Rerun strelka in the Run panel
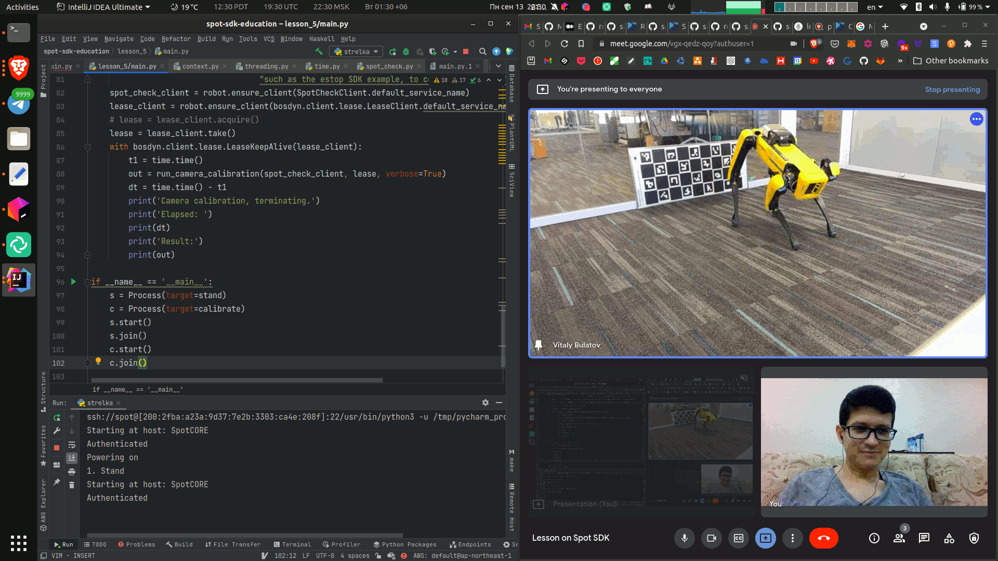Image resolution: width=998 pixels, height=561 pixels. pos(57,417)
